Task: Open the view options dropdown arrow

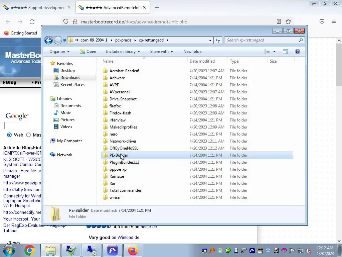Action: [x=274, y=52]
